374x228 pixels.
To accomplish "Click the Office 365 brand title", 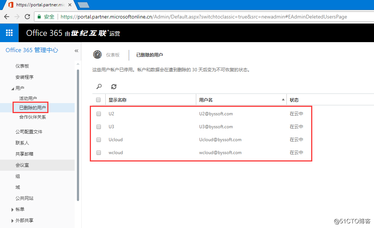I will pos(44,33).
